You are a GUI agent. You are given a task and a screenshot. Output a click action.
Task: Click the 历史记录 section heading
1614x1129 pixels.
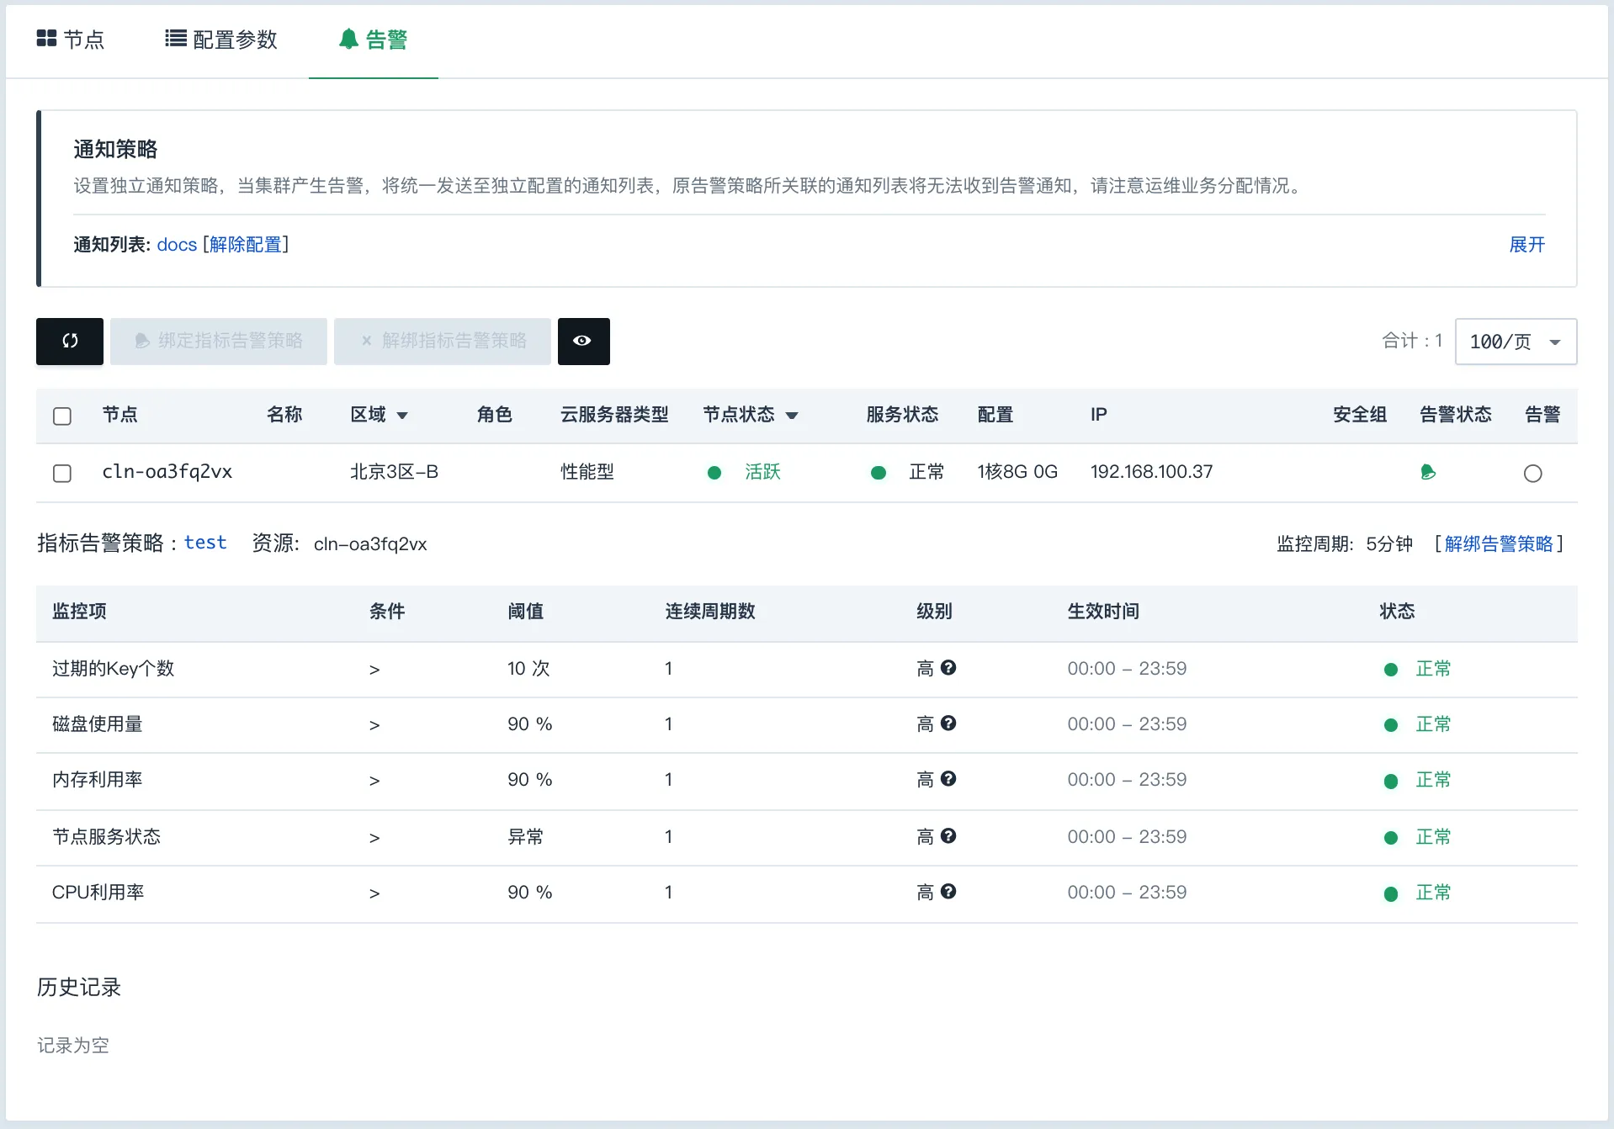coord(79,987)
